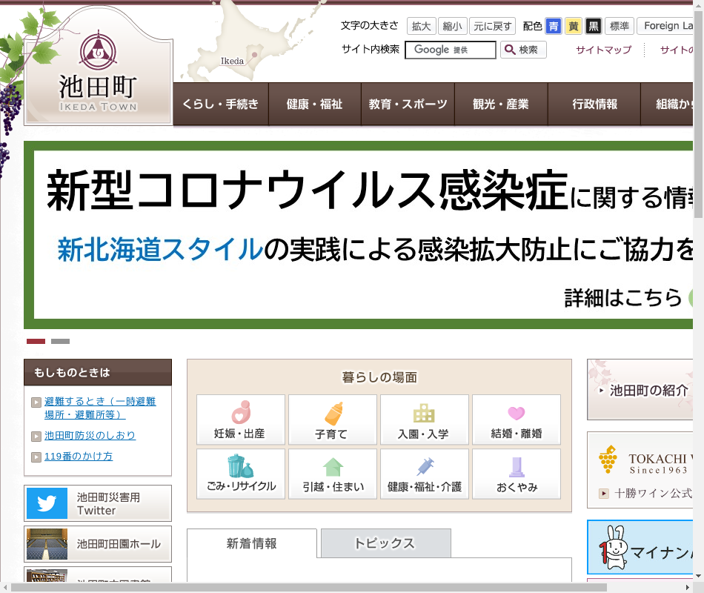Open the Ikeda Town disaster Twitter link
This screenshot has height=593, width=704.
coord(98,504)
